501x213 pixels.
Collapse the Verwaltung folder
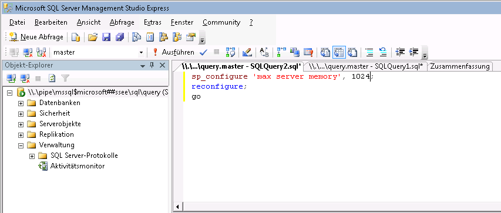21,146
